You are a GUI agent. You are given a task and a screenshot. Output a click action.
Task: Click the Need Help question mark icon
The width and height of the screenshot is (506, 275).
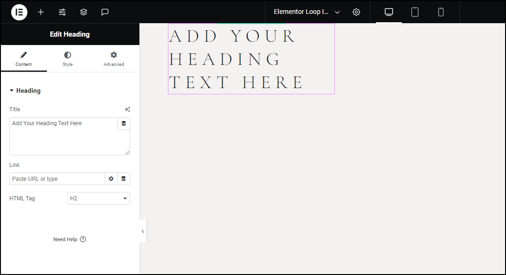click(83, 239)
